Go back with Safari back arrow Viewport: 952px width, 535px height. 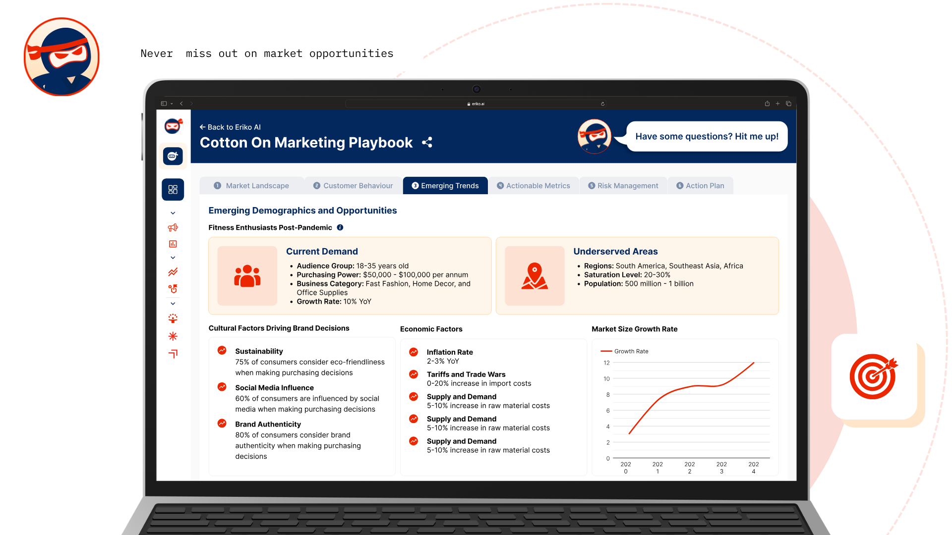click(x=181, y=104)
